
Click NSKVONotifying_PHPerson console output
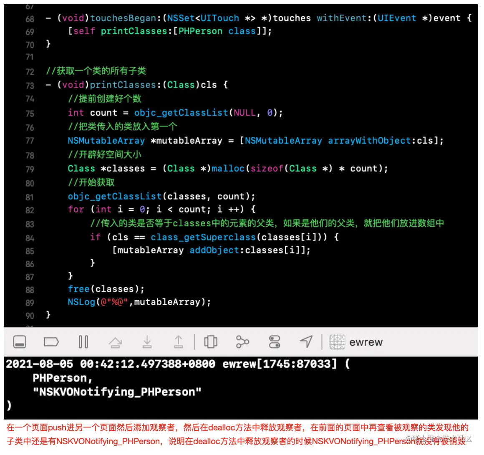pyautogui.click(x=117, y=392)
